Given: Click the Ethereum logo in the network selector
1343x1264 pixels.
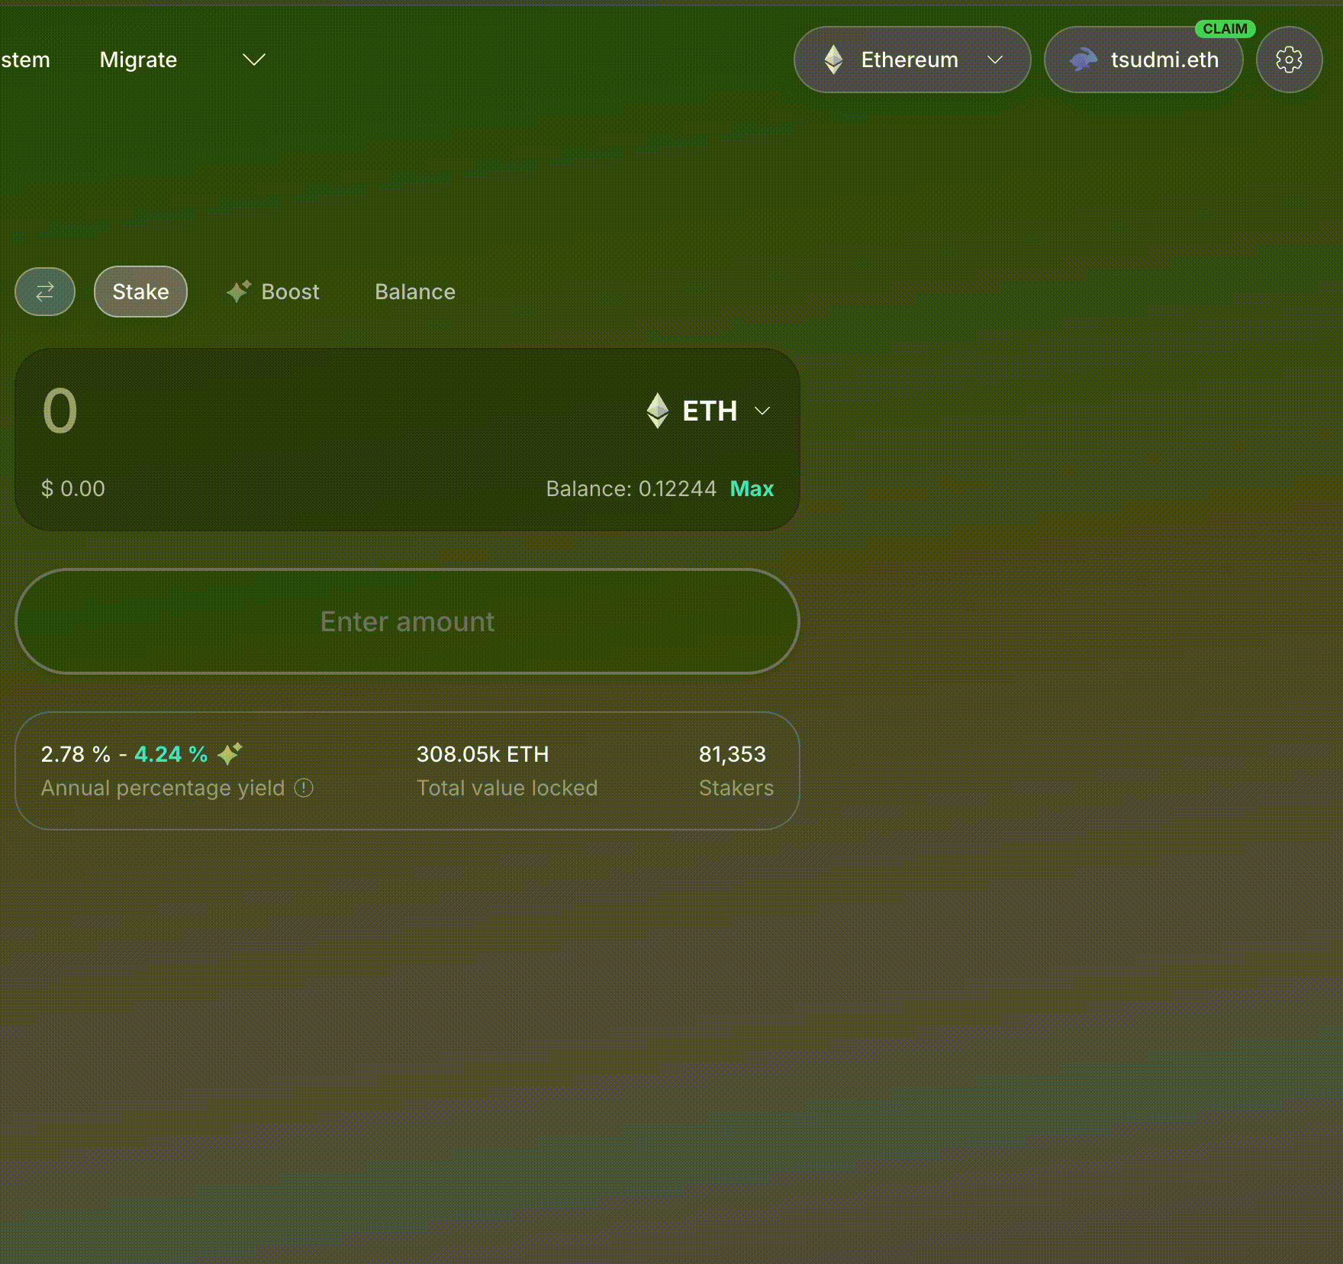Looking at the screenshot, I should (x=833, y=60).
